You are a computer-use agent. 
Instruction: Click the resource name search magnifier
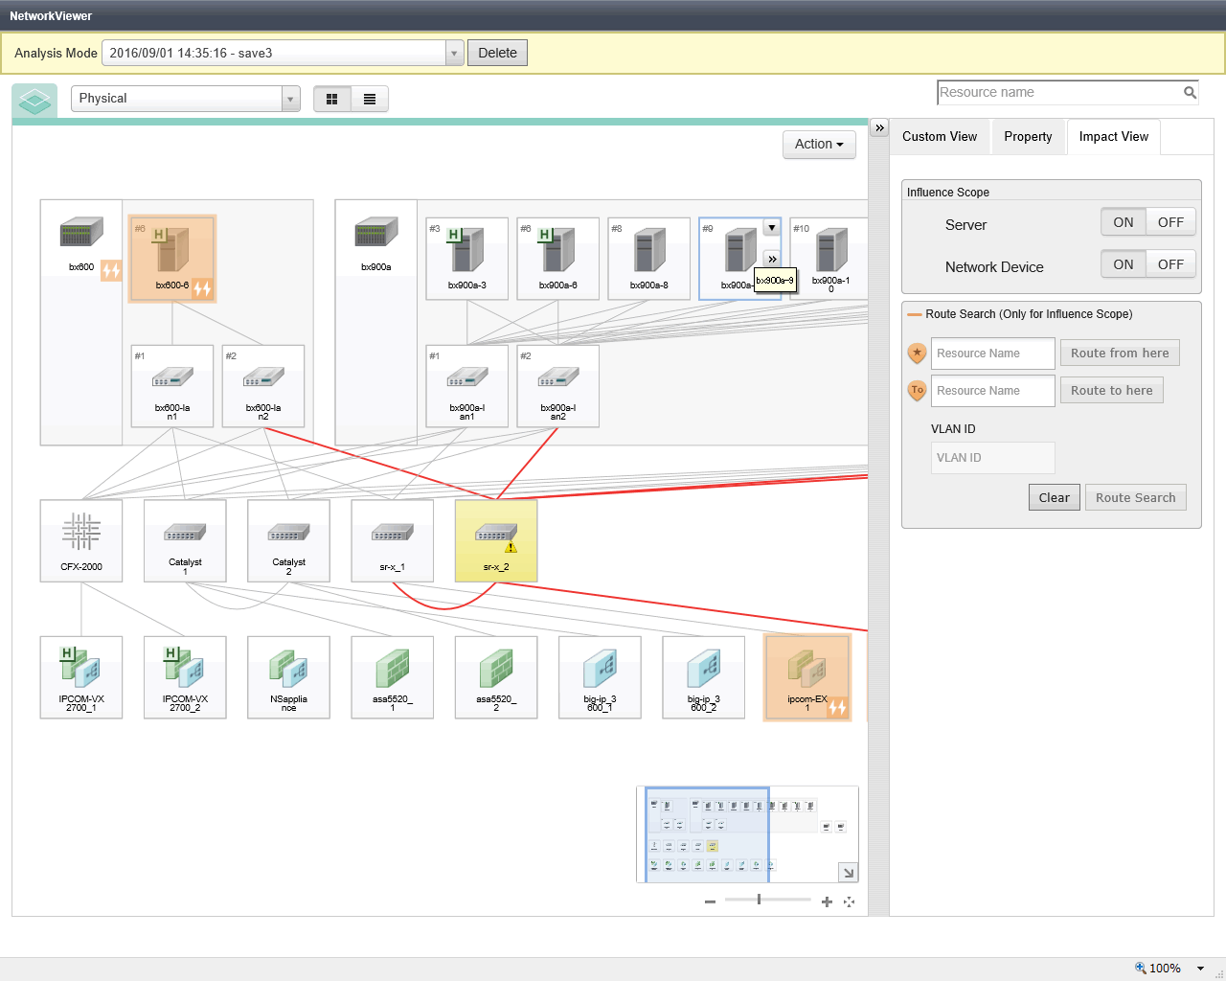click(1190, 93)
